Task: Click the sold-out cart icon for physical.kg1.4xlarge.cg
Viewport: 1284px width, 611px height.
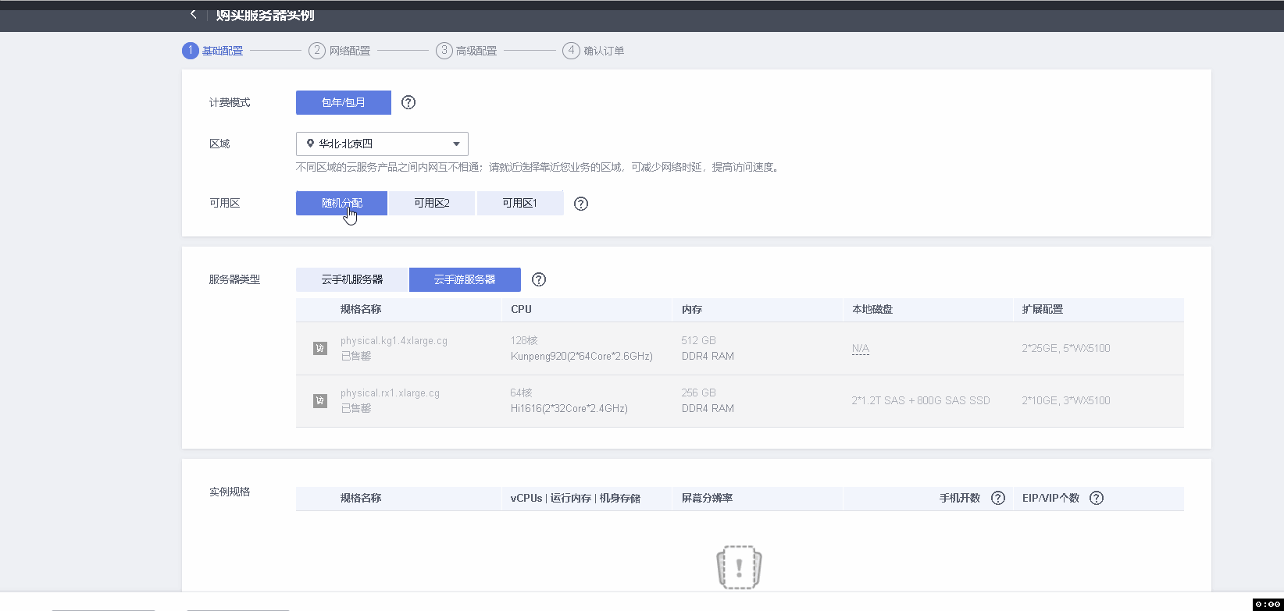Action: point(320,348)
